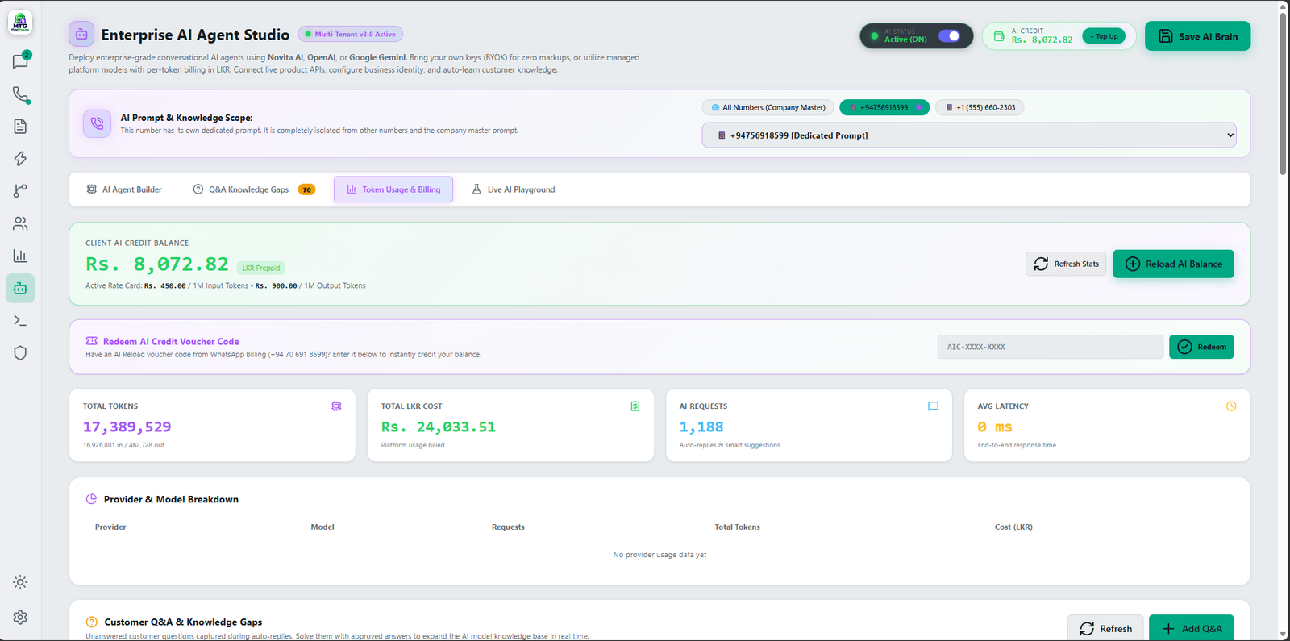Screen dimensions: 1290x641
Task: Click the 1,188 AI requests value
Action: [x=701, y=427]
